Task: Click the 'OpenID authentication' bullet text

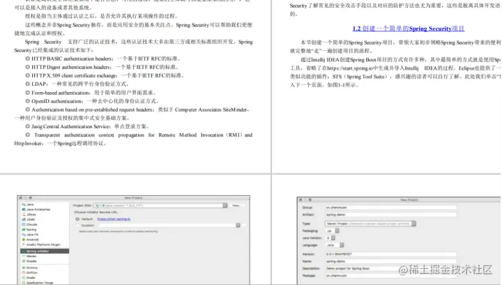Action: tap(56, 101)
